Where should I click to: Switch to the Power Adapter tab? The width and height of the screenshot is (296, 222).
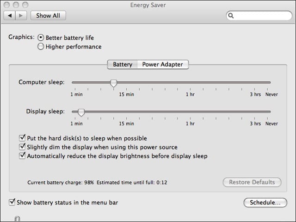coord(163,64)
